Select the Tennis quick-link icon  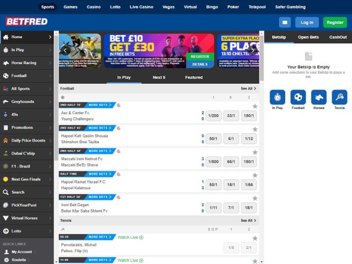pyautogui.click(x=339, y=97)
